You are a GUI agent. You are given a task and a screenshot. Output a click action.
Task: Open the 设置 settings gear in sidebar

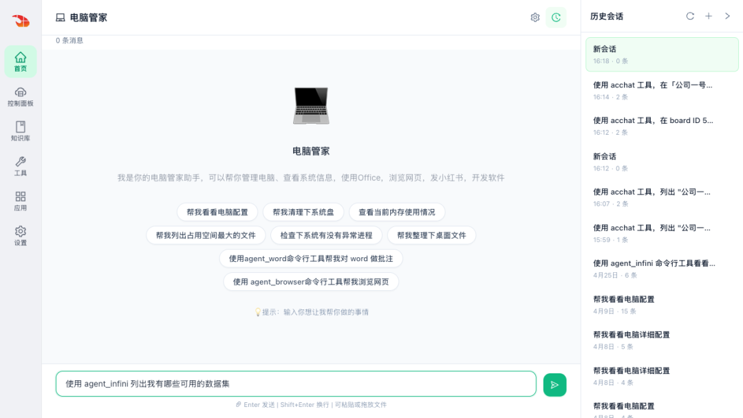point(21,236)
